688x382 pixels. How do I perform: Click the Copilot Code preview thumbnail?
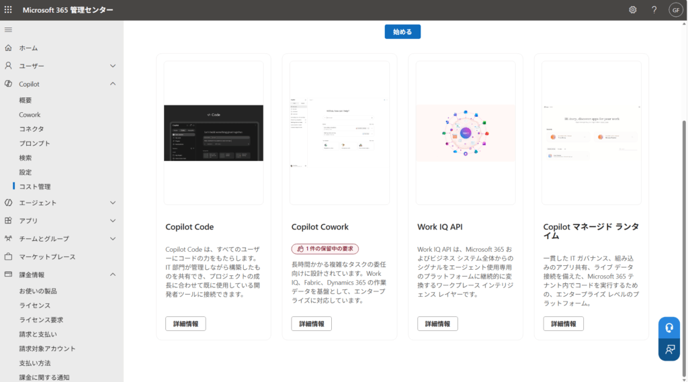pos(214,133)
